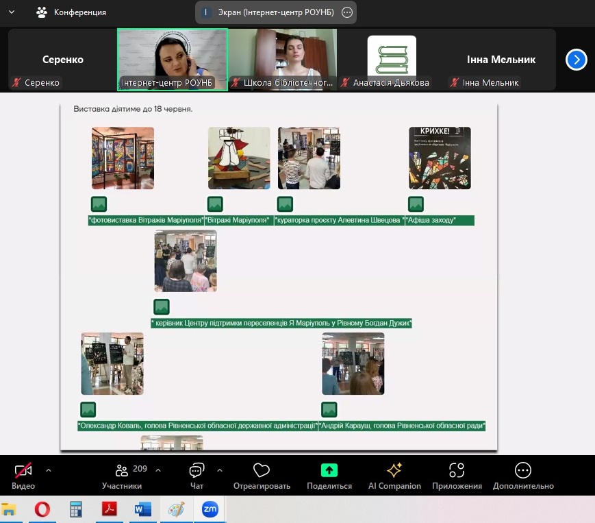Viewport: 595px width, 523px height.
Task: Click the green Share screen button
Action: 329,471
